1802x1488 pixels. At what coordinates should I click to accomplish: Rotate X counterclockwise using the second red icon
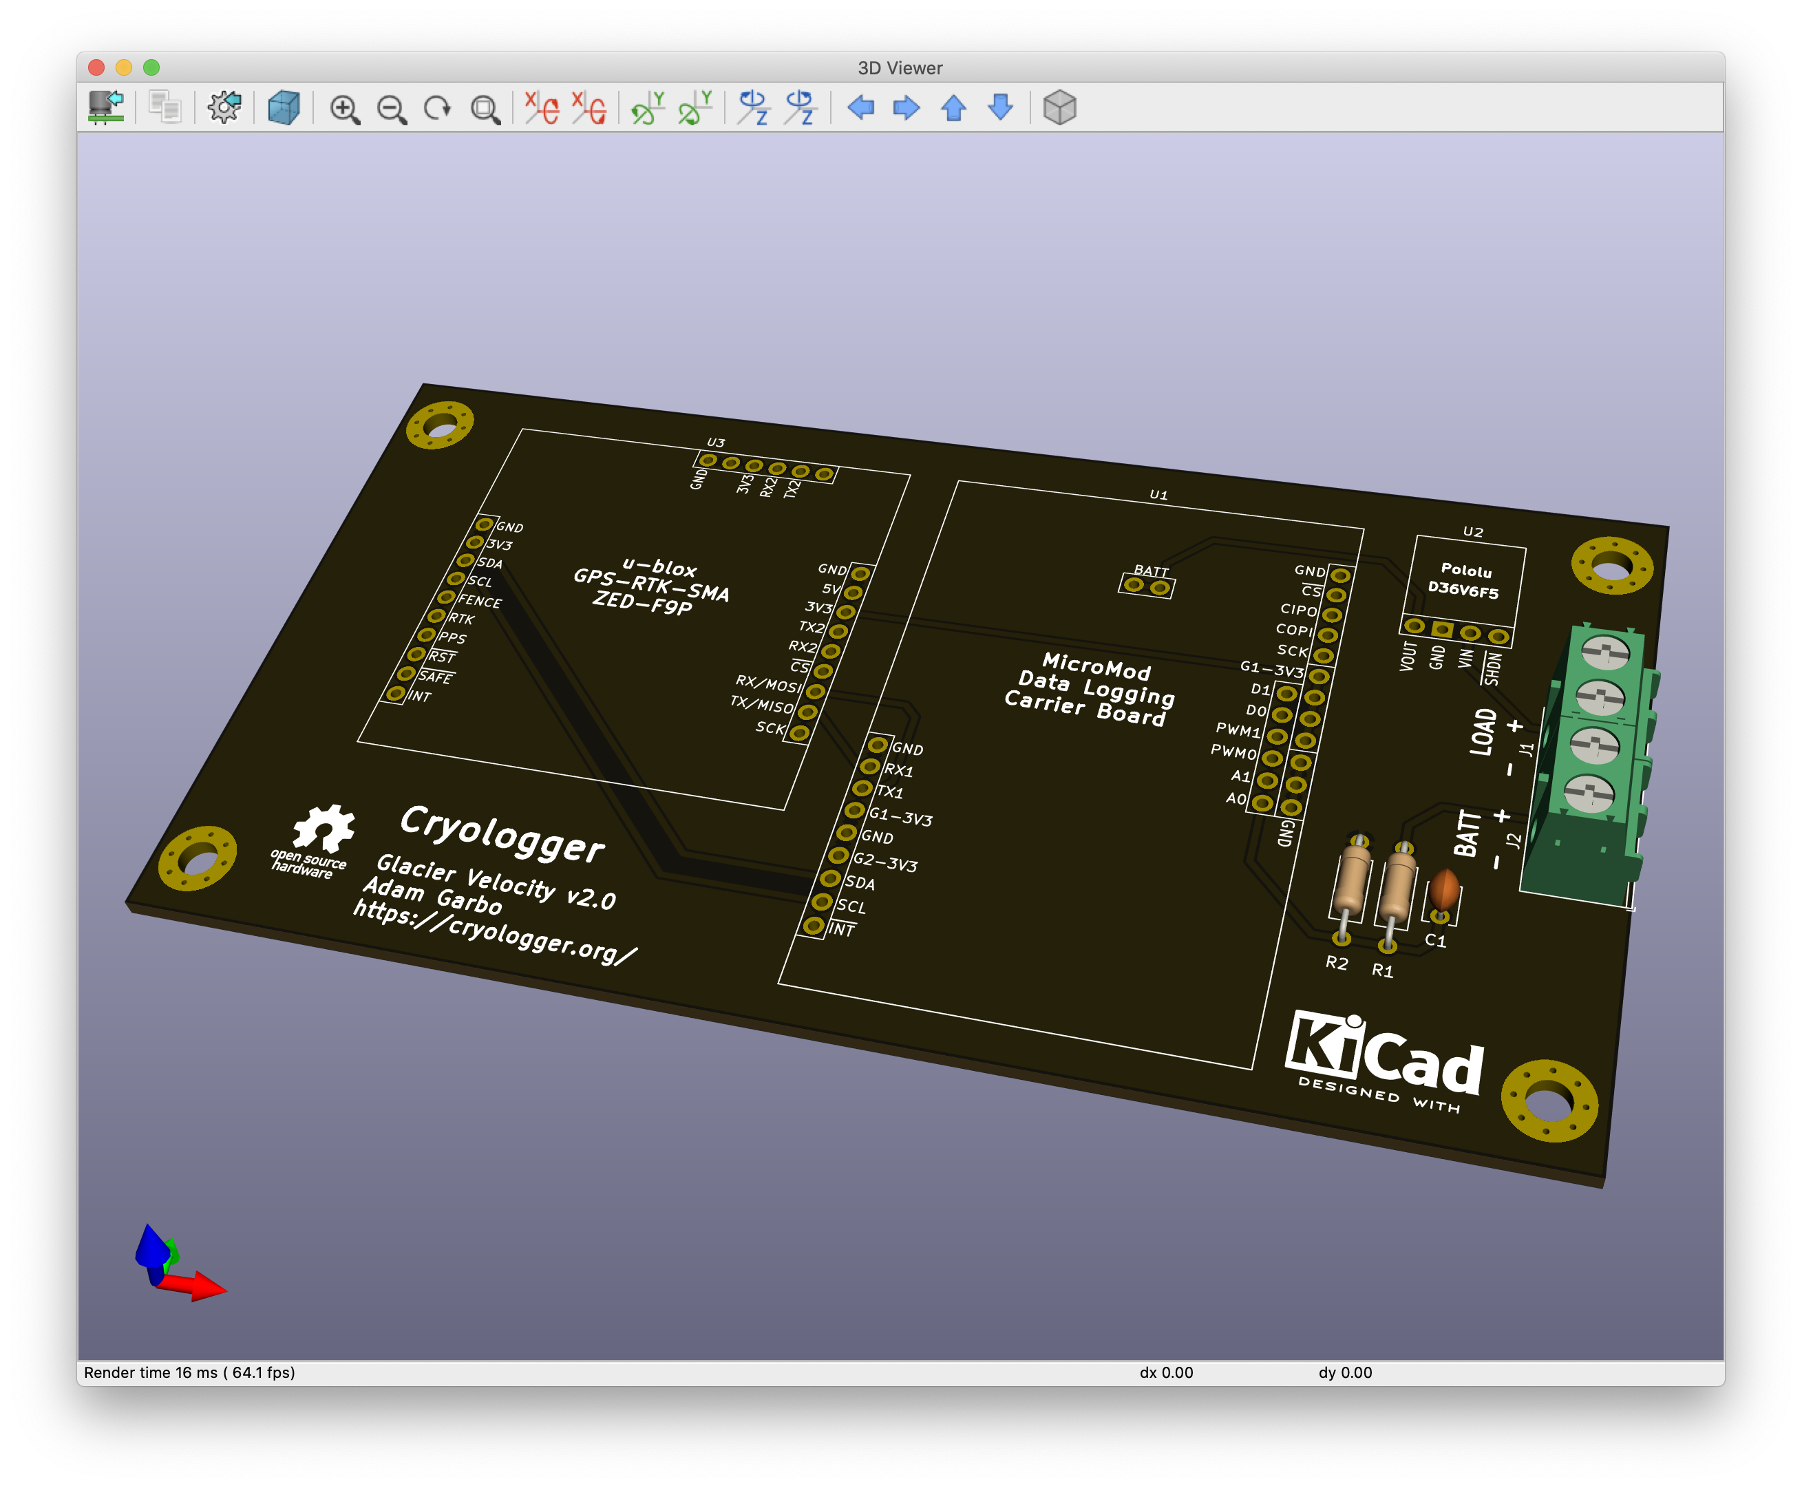coord(589,108)
